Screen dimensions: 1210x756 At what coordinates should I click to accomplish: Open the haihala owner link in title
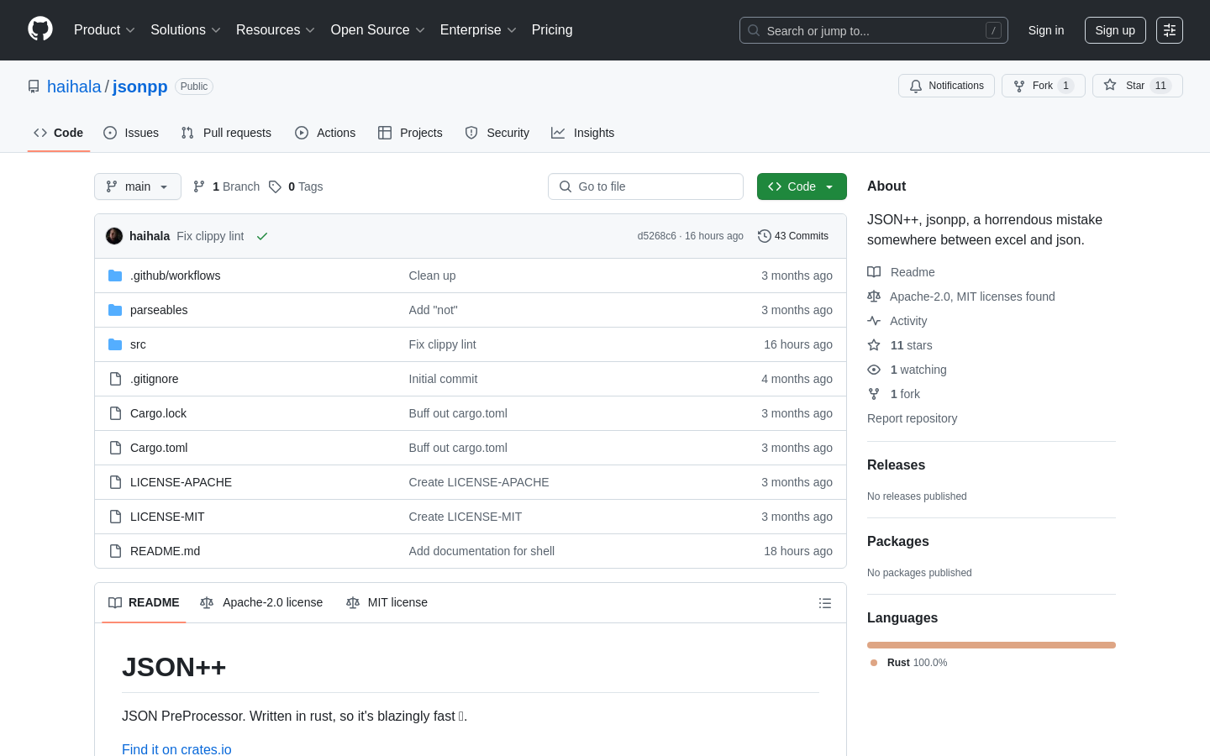pos(74,87)
